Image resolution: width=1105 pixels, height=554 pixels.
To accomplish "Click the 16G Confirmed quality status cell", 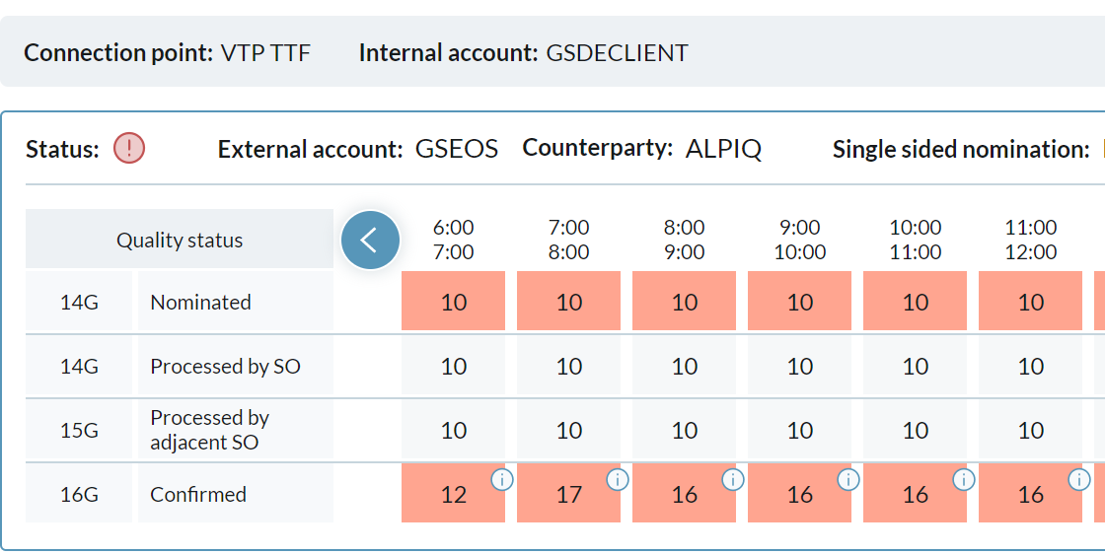I will click(79, 495).
